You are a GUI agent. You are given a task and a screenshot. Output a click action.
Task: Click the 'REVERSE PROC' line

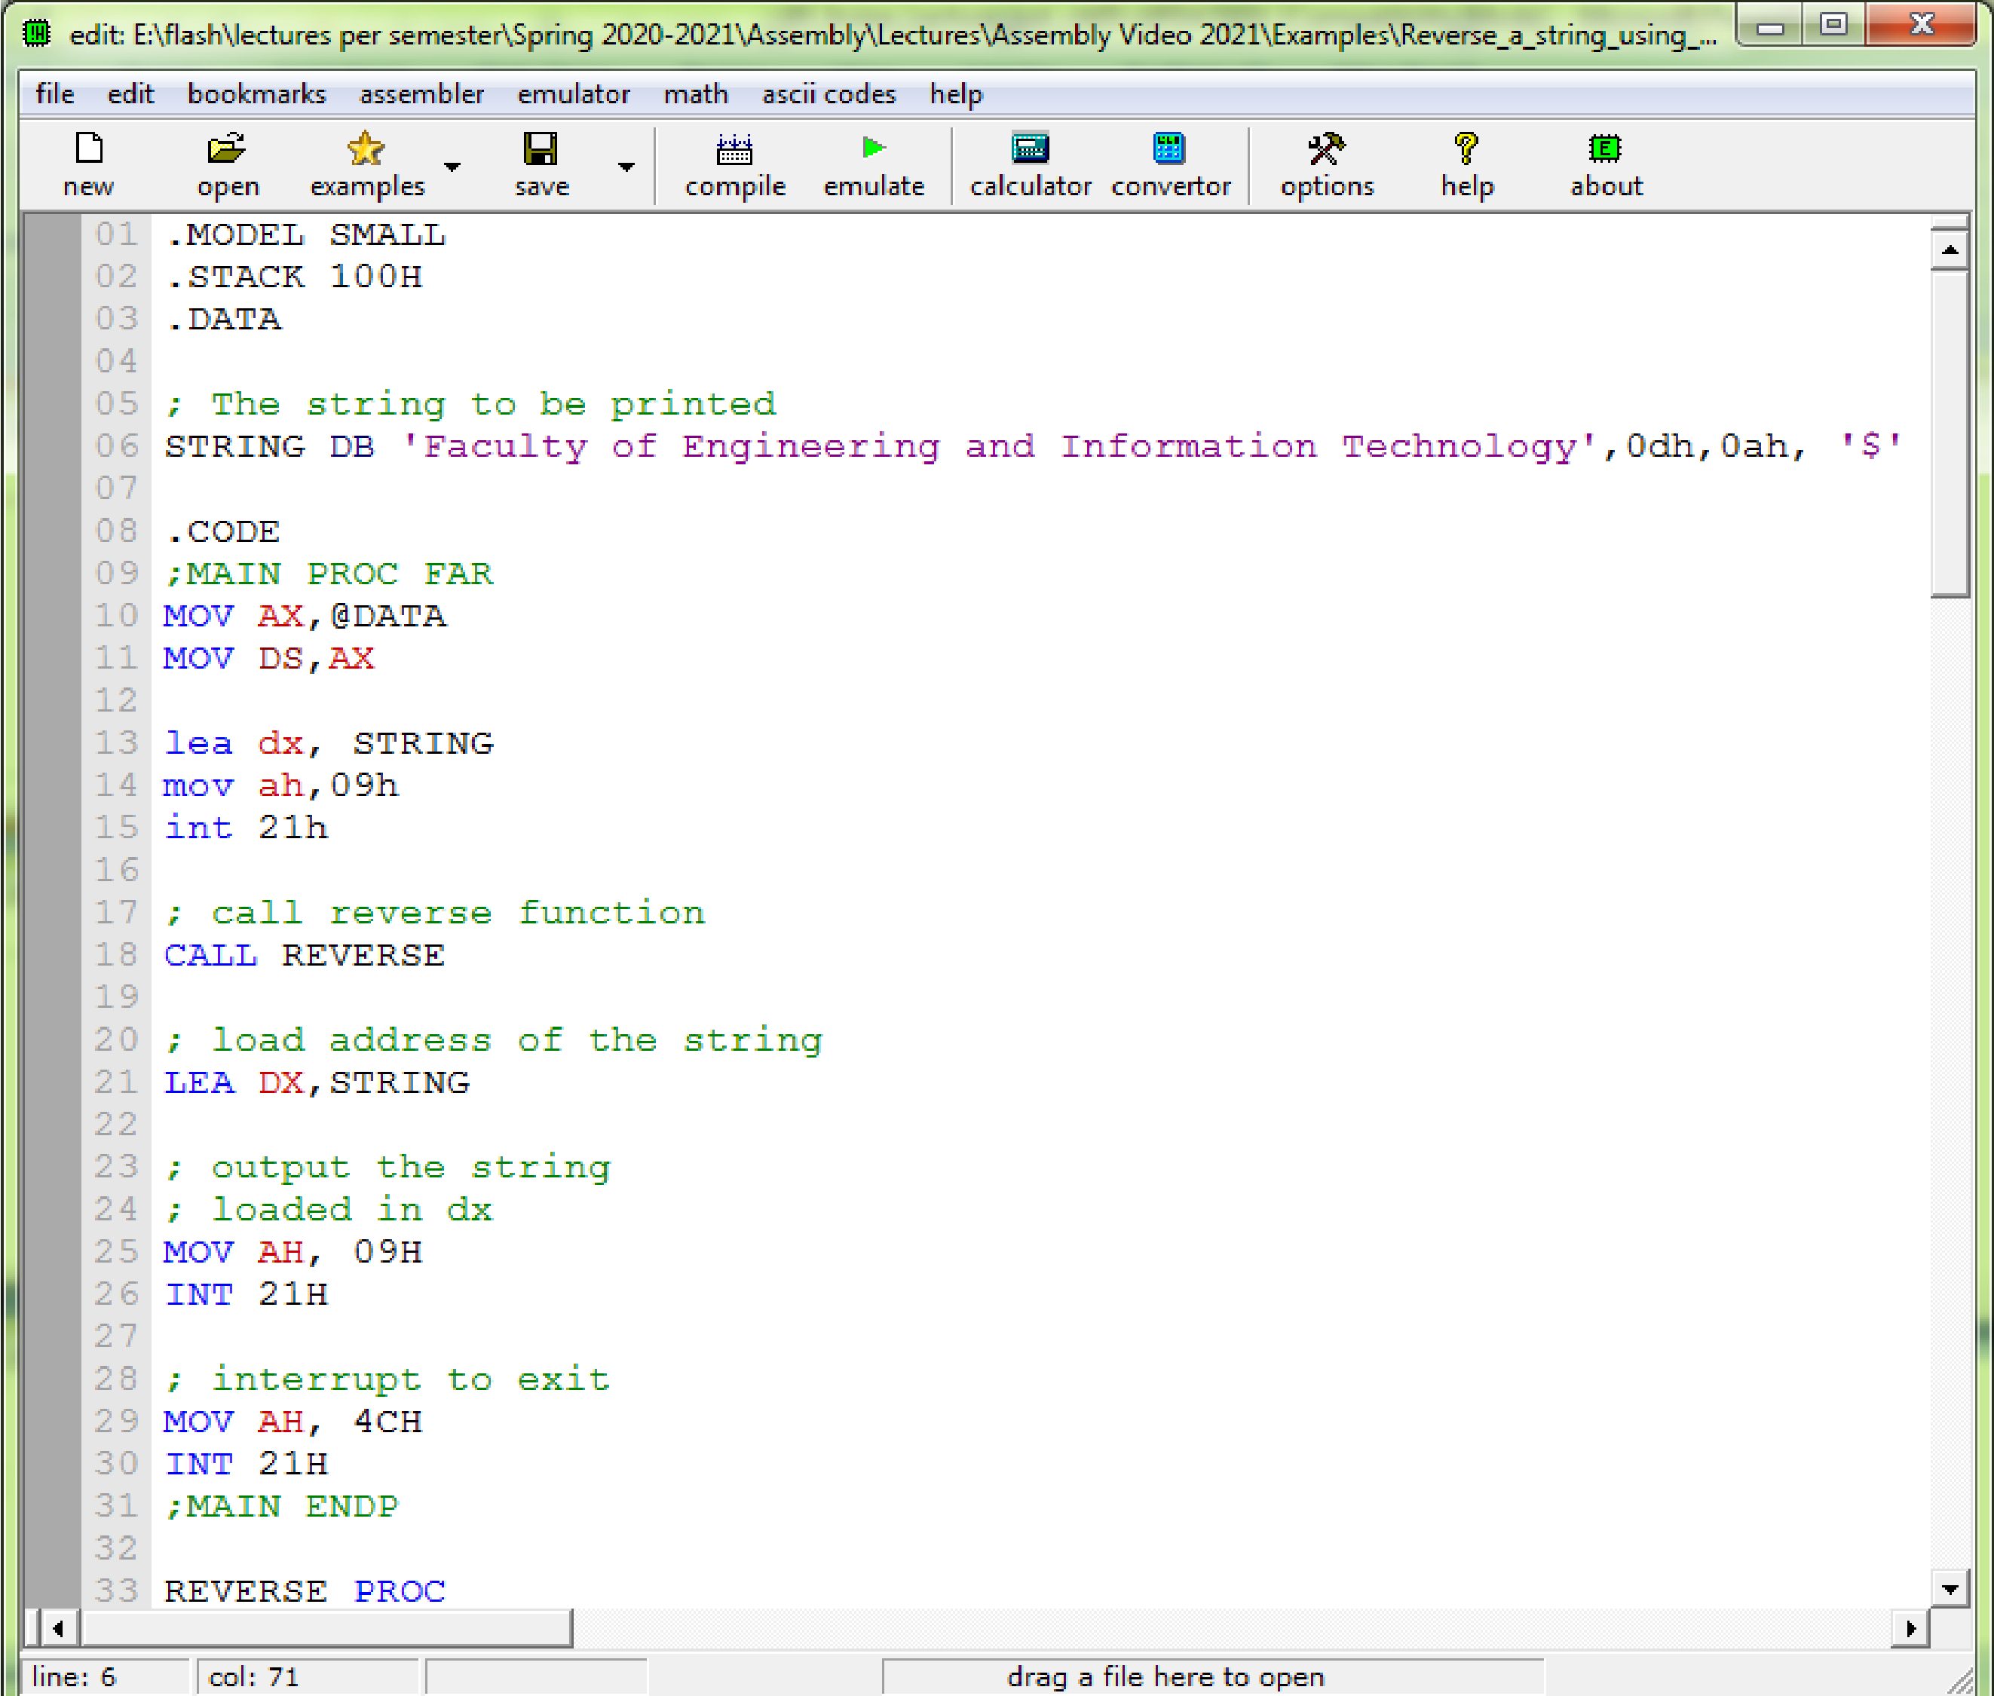(x=305, y=1590)
